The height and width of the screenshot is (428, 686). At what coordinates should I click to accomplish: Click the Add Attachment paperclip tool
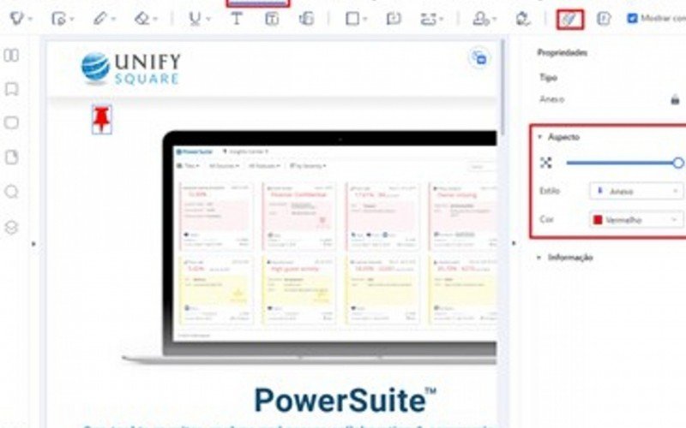(x=569, y=19)
